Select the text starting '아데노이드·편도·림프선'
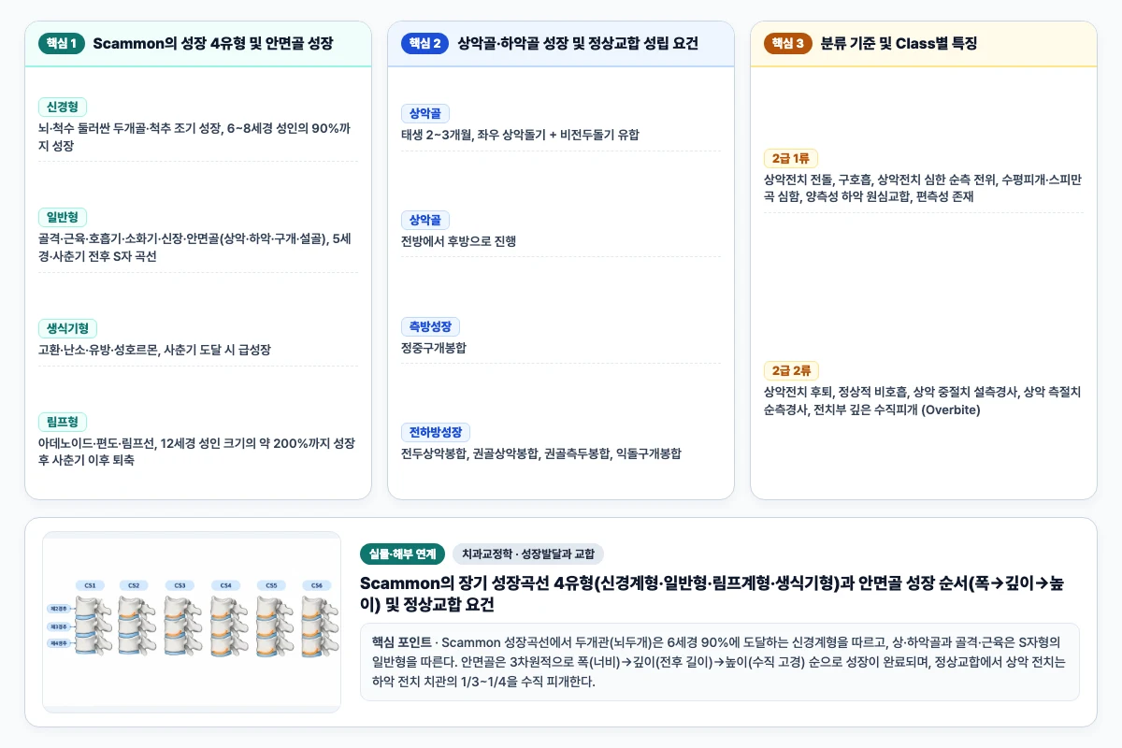 coord(196,452)
